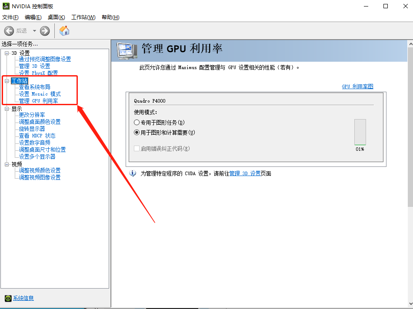Select 通过预览调整图像设置 in tree

tap(45, 59)
